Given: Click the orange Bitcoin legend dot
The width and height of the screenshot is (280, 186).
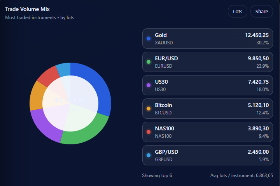Looking at the screenshot, I should (148, 109).
